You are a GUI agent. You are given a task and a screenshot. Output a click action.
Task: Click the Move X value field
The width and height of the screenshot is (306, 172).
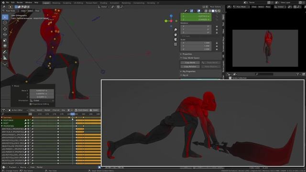tap(42, 91)
